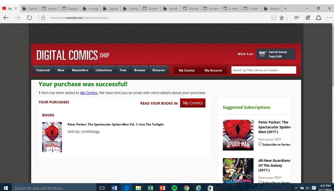Click the battery status tray icon
The image size is (334, 191).
click(302, 188)
